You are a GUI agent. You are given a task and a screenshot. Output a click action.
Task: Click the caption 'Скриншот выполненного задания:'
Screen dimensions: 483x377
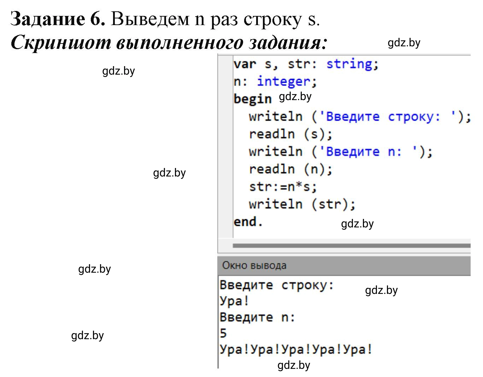(x=169, y=42)
